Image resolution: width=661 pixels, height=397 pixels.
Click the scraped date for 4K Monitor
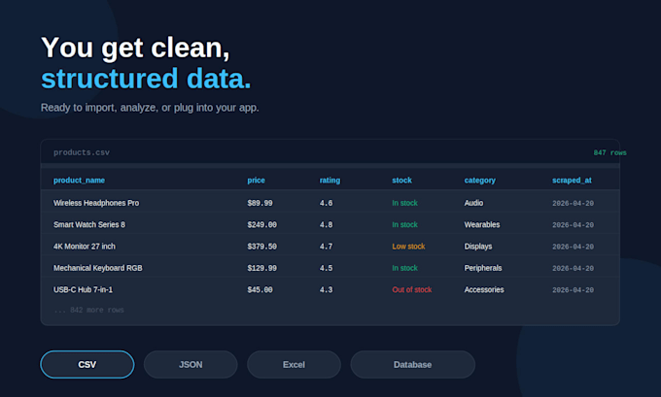(573, 247)
